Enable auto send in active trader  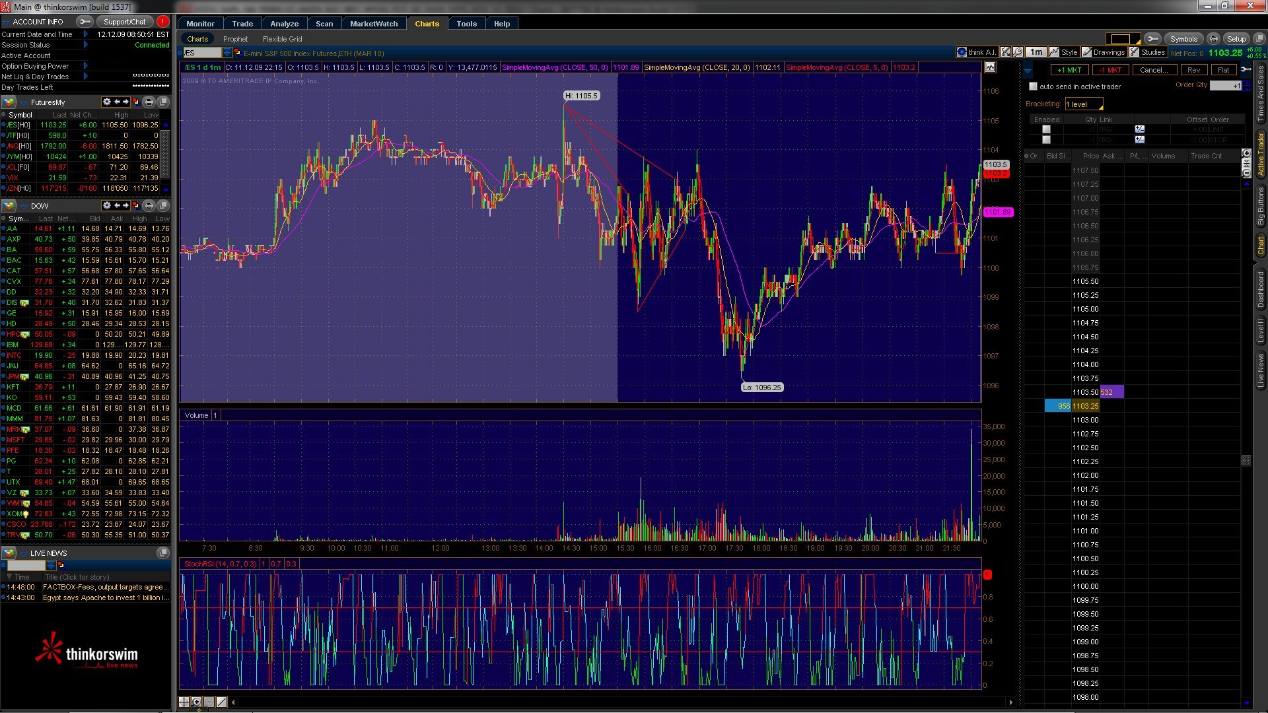coord(1033,86)
